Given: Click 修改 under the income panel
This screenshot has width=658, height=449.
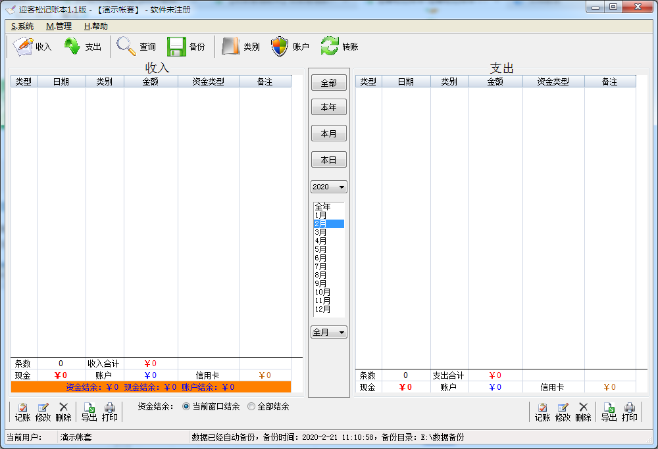Looking at the screenshot, I should click(43, 413).
